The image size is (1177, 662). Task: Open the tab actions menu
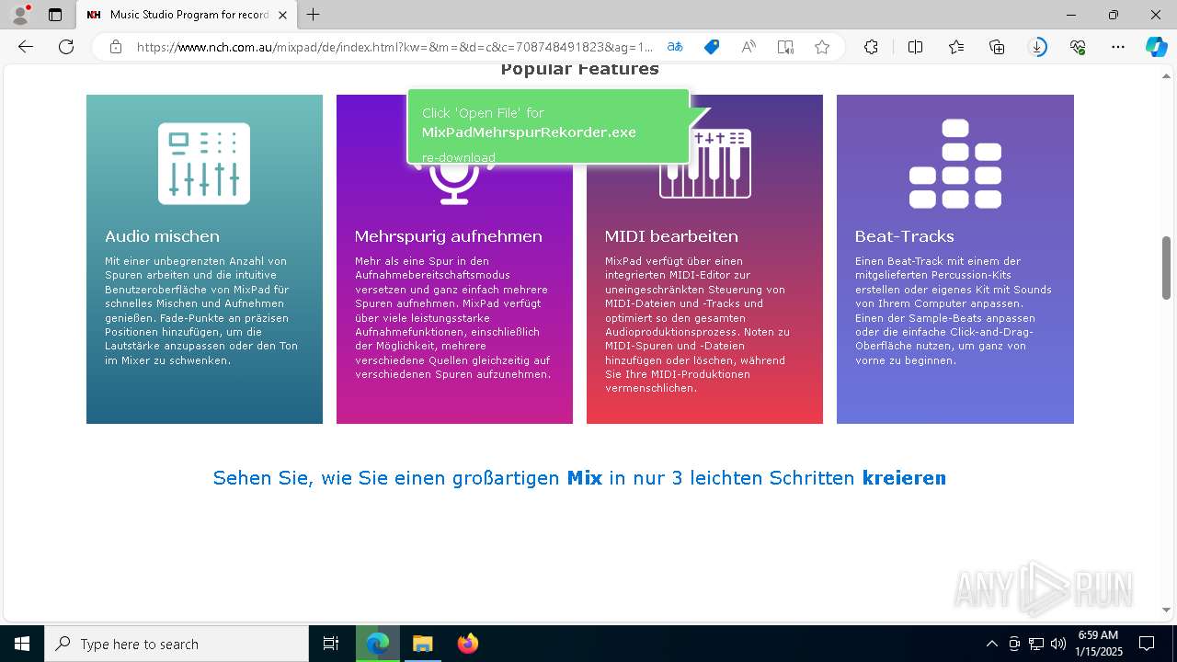(55, 15)
